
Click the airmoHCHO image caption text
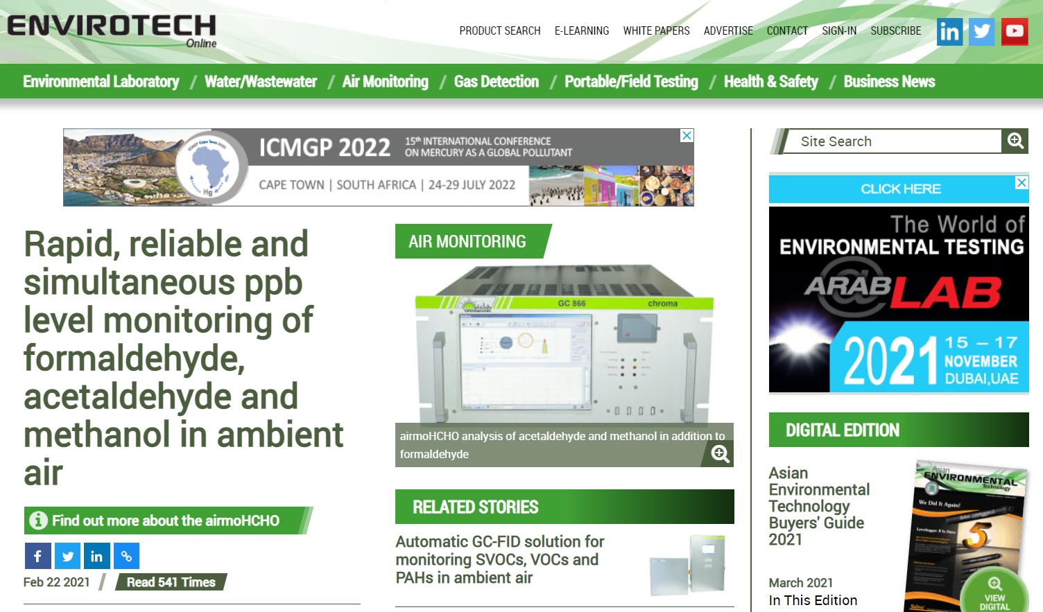click(x=562, y=445)
